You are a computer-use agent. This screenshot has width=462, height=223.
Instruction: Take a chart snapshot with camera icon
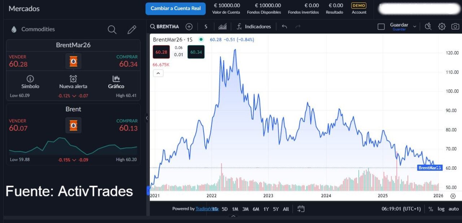(456, 27)
